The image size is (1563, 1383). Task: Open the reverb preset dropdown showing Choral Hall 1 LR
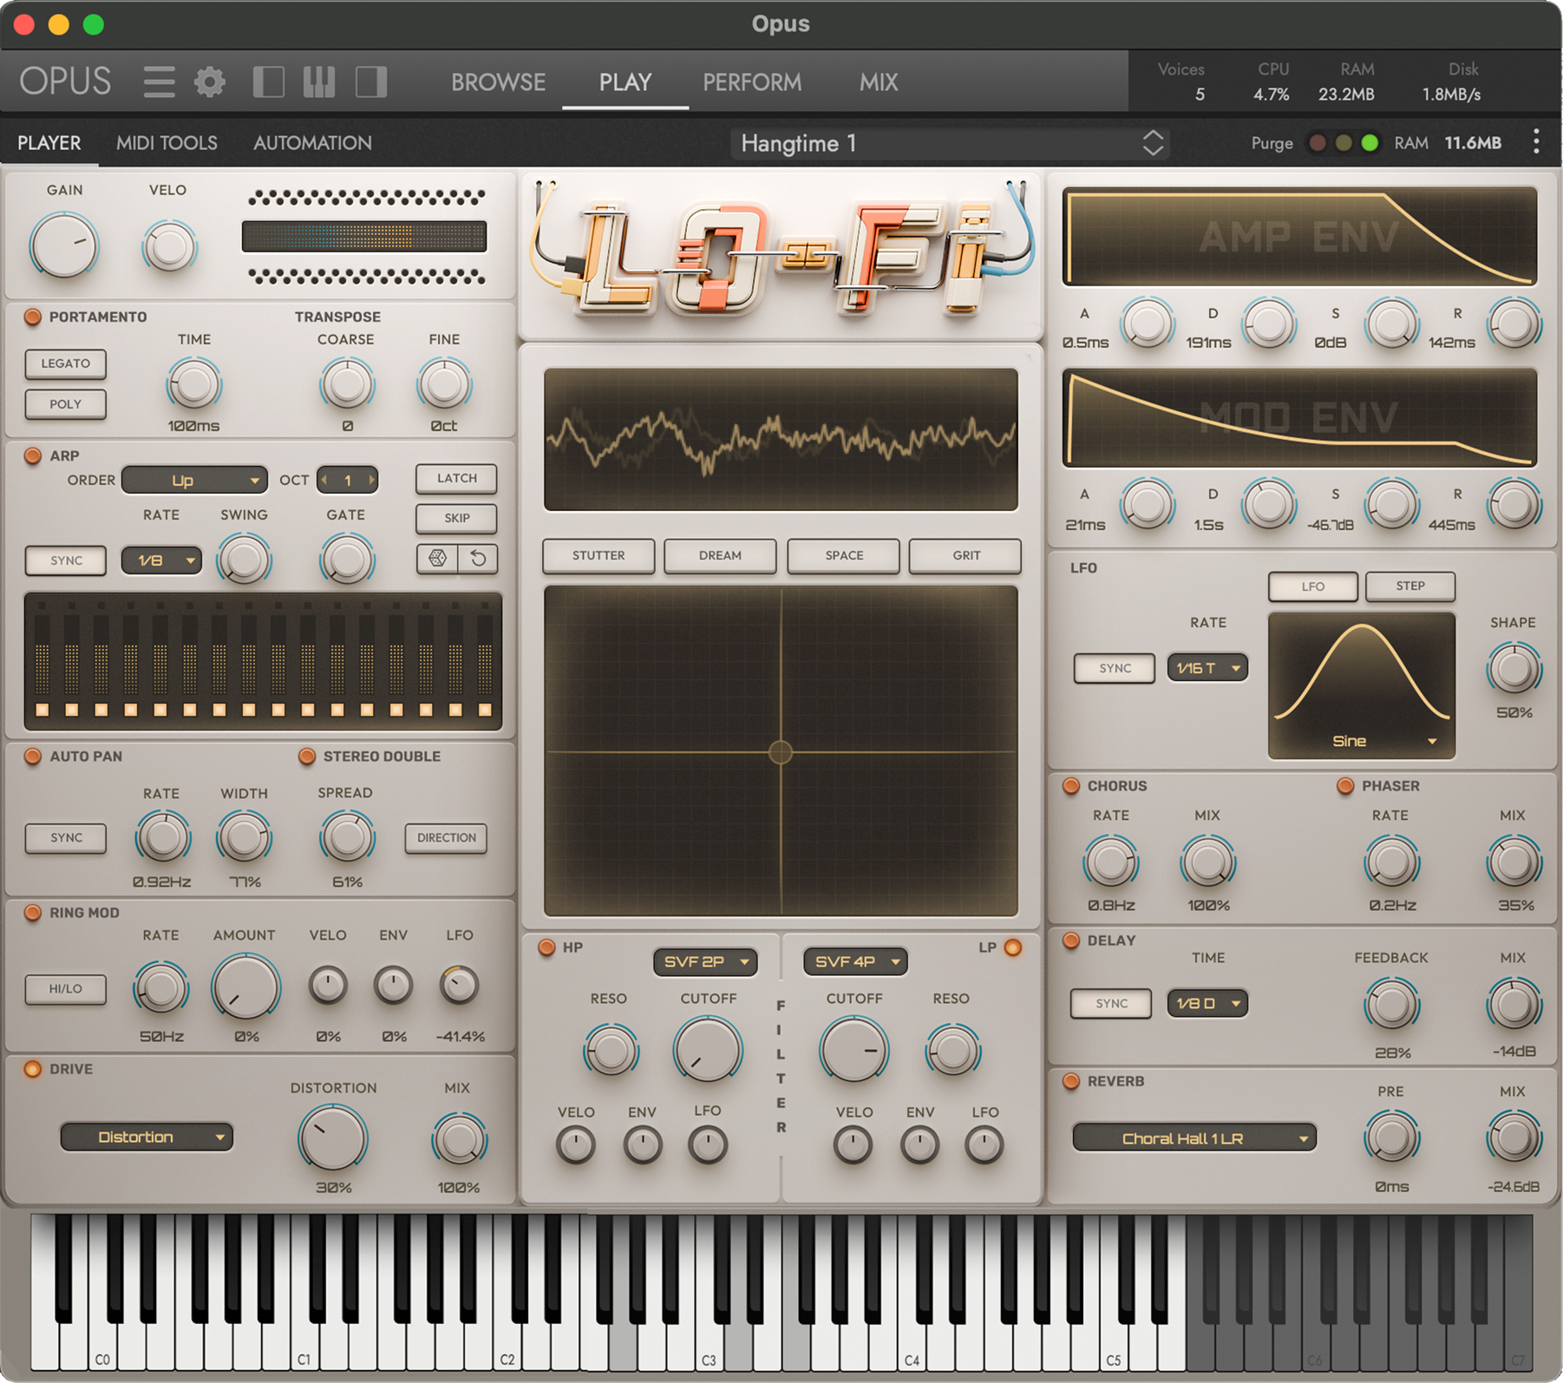point(1194,1137)
